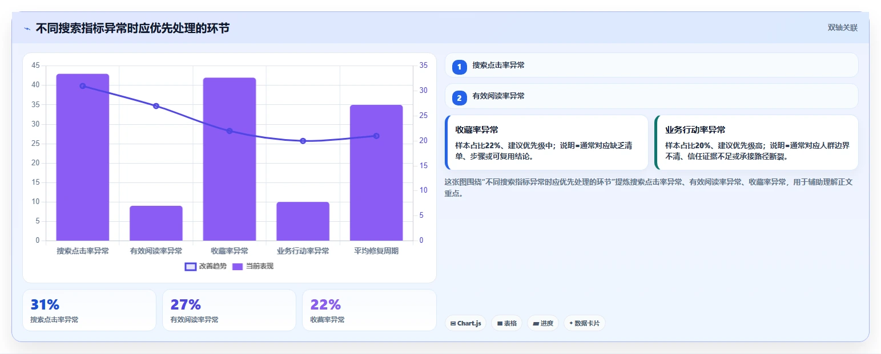Click the 改善趋势 legend color box

pyautogui.click(x=191, y=266)
